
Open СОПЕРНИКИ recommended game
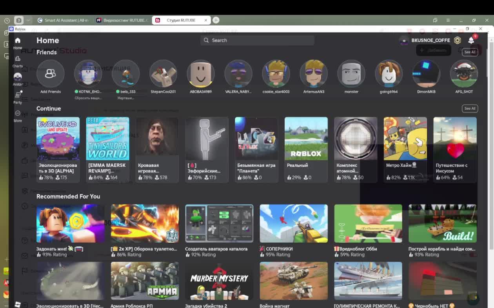click(294, 230)
